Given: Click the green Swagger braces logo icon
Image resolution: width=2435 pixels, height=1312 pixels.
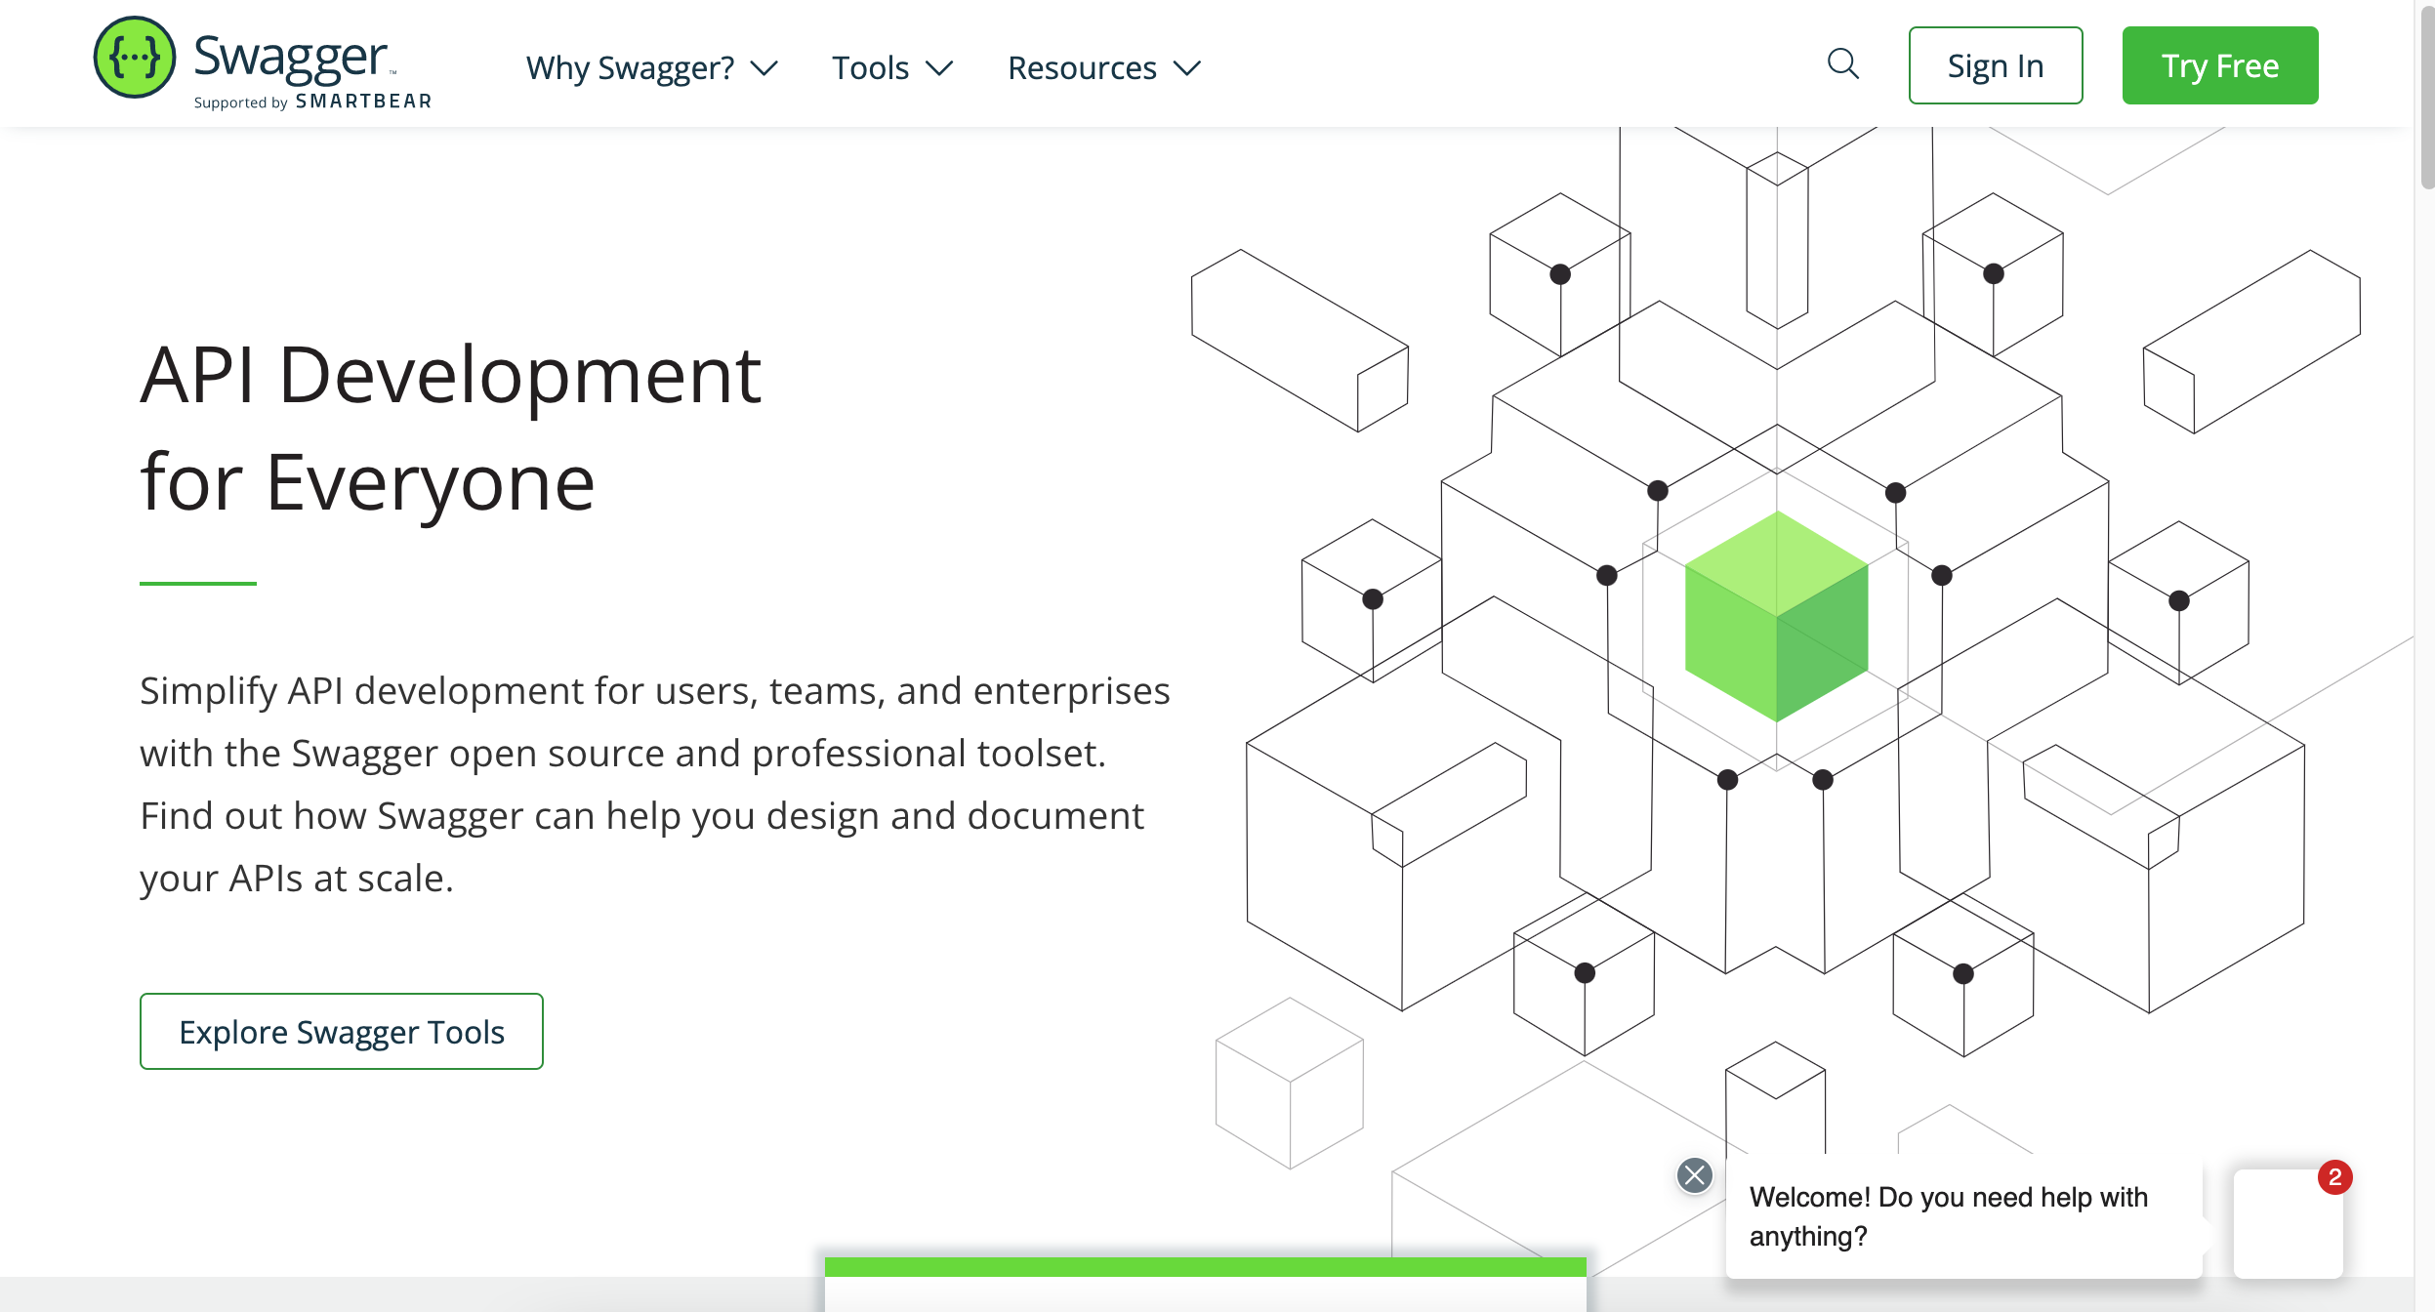Looking at the screenshot, I should pyautogui.click(x=135, y=58).
